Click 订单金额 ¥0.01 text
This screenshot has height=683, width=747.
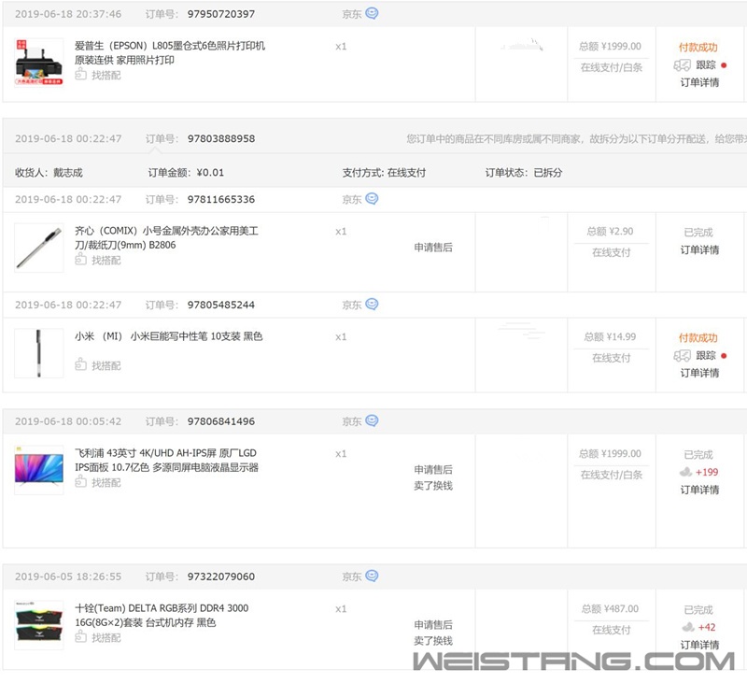pyautogui.click(x=186, y=173)
